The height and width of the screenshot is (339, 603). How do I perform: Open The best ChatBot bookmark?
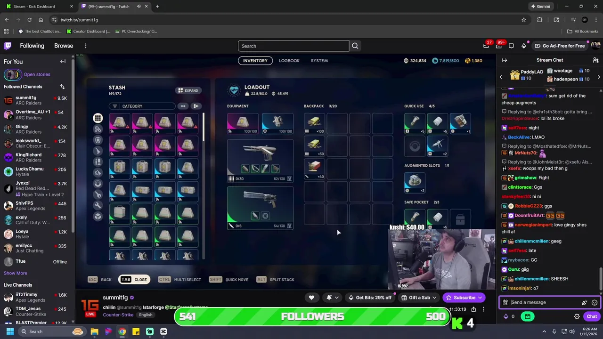(40, 31)
